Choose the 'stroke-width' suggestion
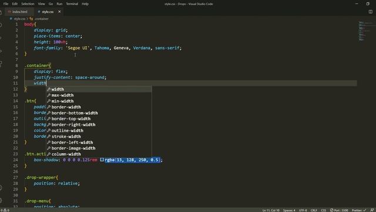This screenshot has width=376, height=212. point(99,136)
